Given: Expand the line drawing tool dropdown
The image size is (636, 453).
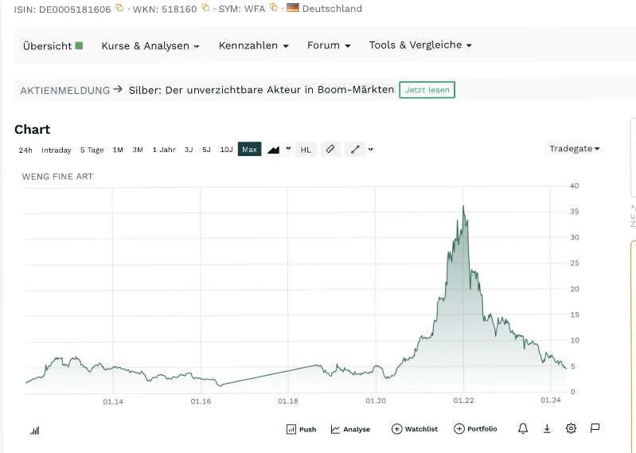Looking at the screenshot, I should 370,149.
